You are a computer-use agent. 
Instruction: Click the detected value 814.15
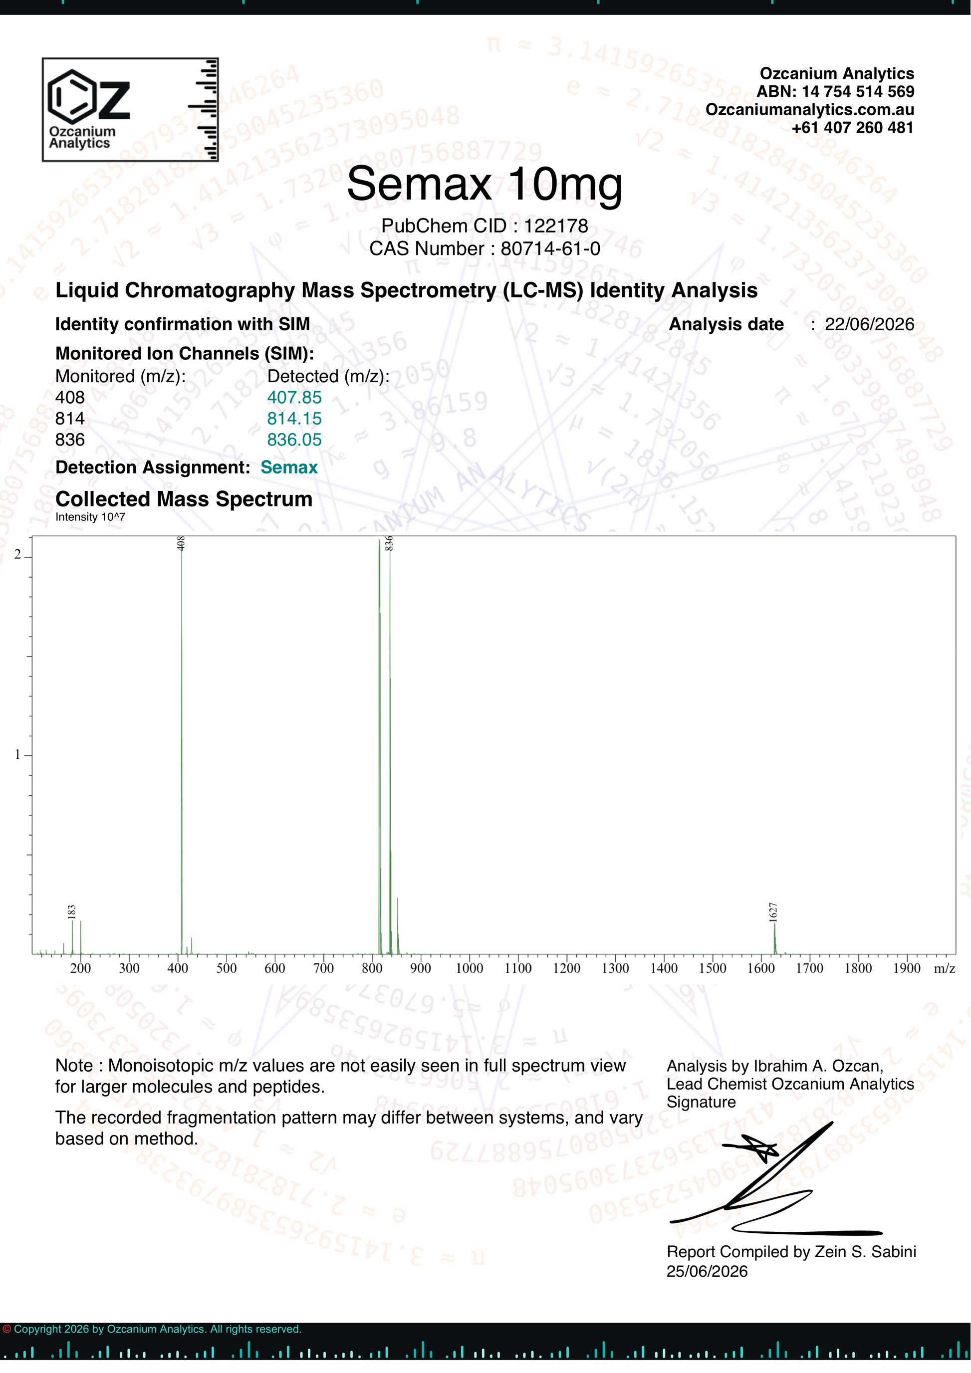[294, 419]
